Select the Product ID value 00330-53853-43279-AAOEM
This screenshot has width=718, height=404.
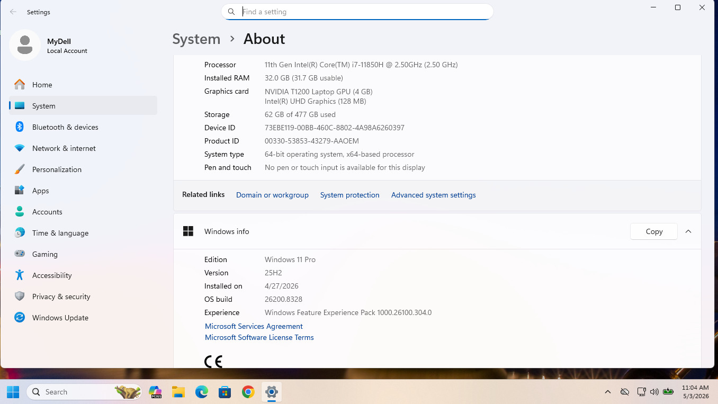pyautogui.click(x=312, y=141)
